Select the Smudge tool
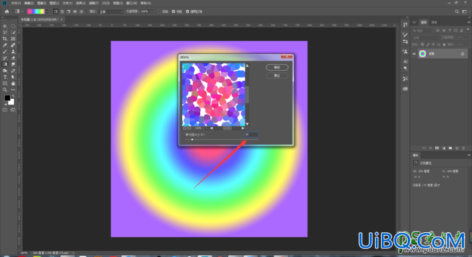 coord(13,64)
